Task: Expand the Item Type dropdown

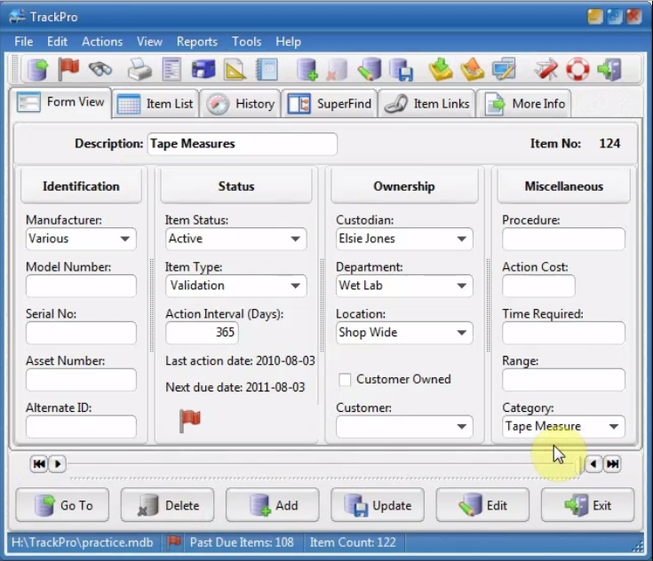Action: click(295, 286)
